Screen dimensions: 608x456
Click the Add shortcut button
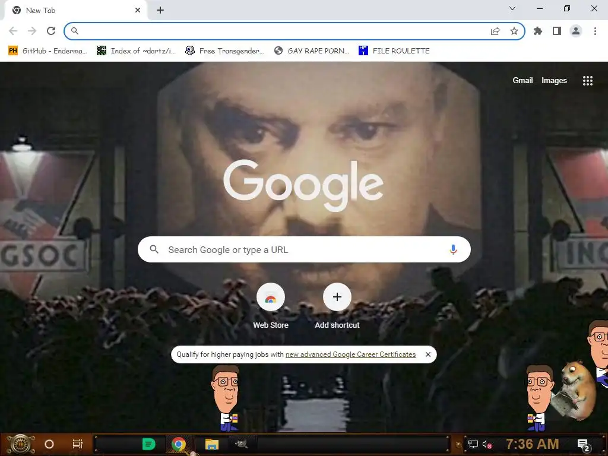[337, 306]
